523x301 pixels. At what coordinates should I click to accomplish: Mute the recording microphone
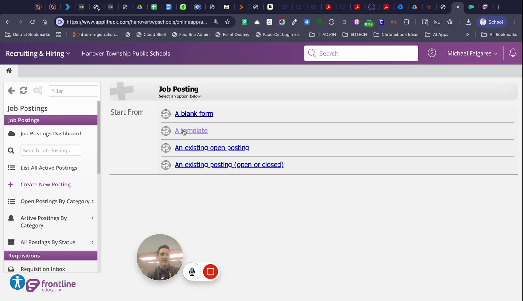click(x=192, y=272)
